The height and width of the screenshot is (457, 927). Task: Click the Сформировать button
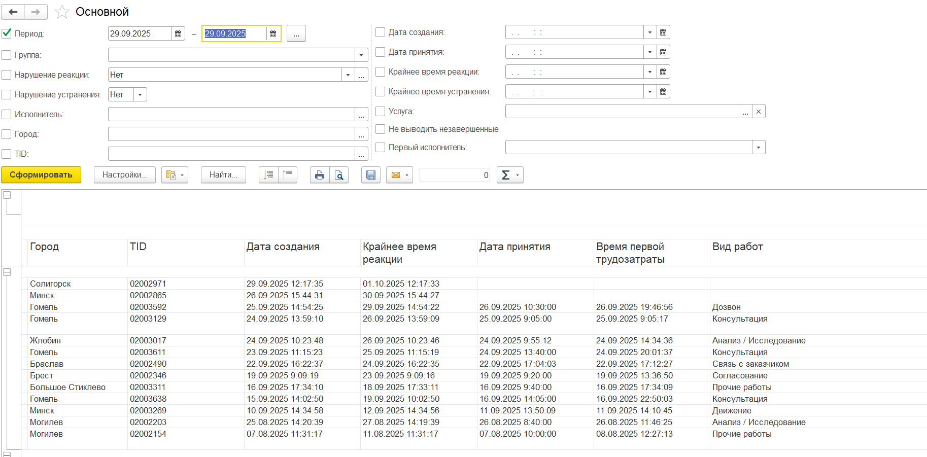click(x=41, y=175)
